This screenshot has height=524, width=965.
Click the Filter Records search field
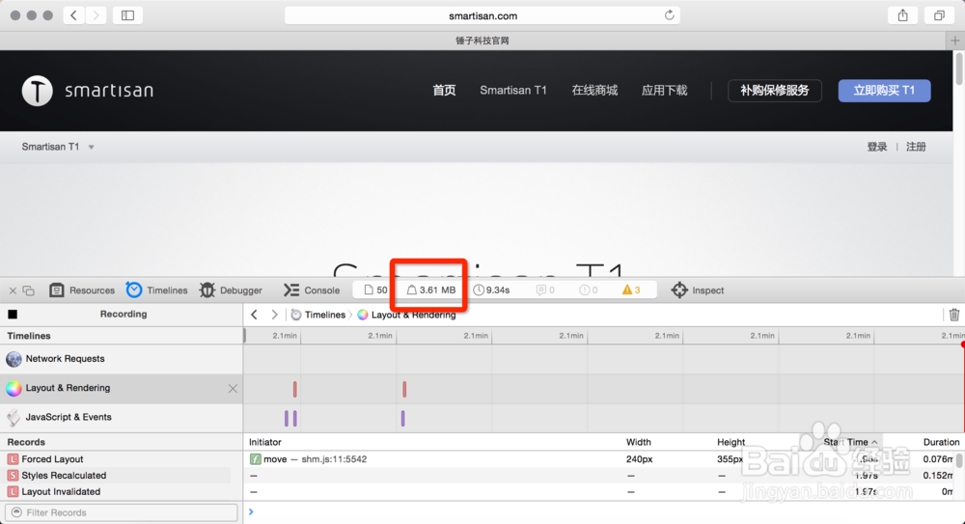pos(122,512)
